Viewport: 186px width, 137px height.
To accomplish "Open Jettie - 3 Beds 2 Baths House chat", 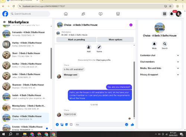I will pos(25,76).
